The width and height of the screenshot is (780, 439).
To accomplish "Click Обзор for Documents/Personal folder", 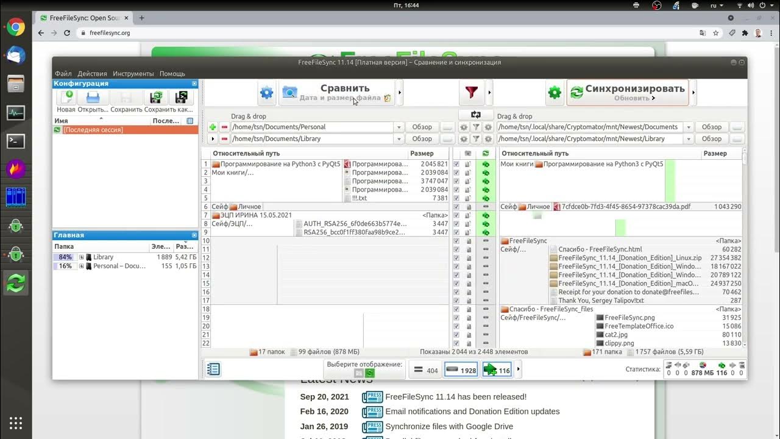I will coord(422,127).
